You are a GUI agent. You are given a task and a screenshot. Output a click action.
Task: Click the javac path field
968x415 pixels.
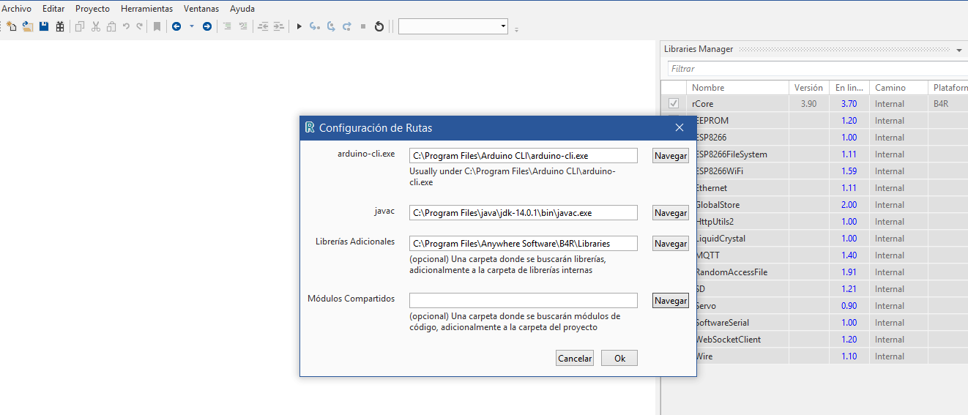pyautogui.click(x=524, y=213)
